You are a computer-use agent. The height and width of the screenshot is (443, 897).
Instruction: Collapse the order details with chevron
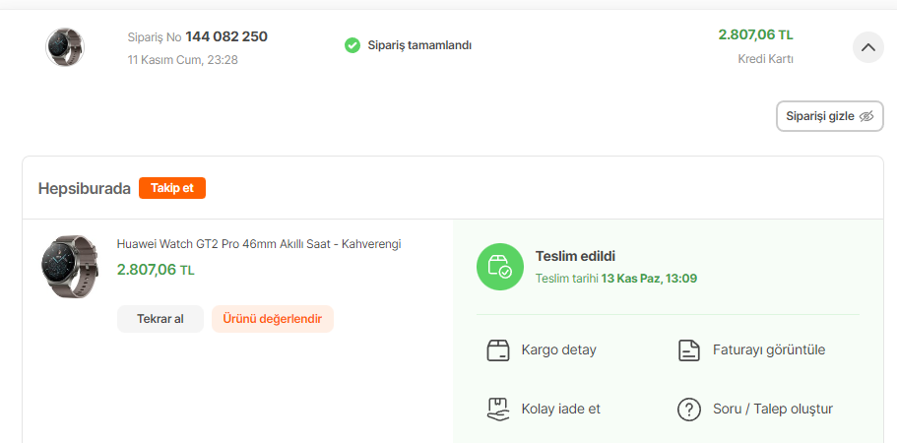point(868,47)
